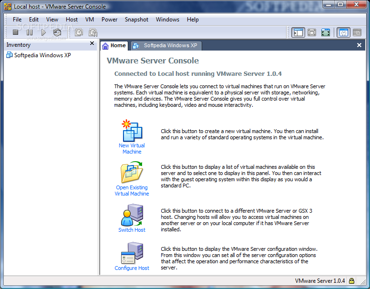
Task: Open Configure Host via its icon
Action: [132, 253]
